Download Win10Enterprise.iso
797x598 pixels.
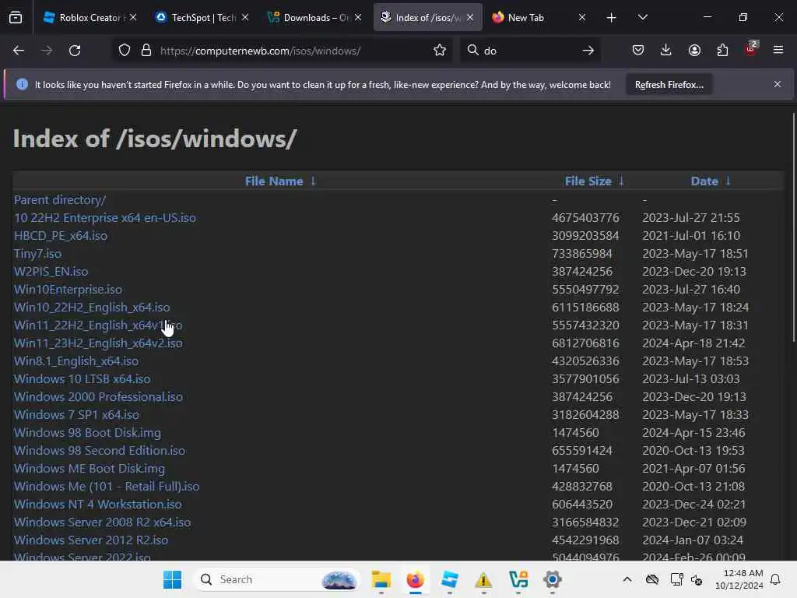[x=68, y=290]
